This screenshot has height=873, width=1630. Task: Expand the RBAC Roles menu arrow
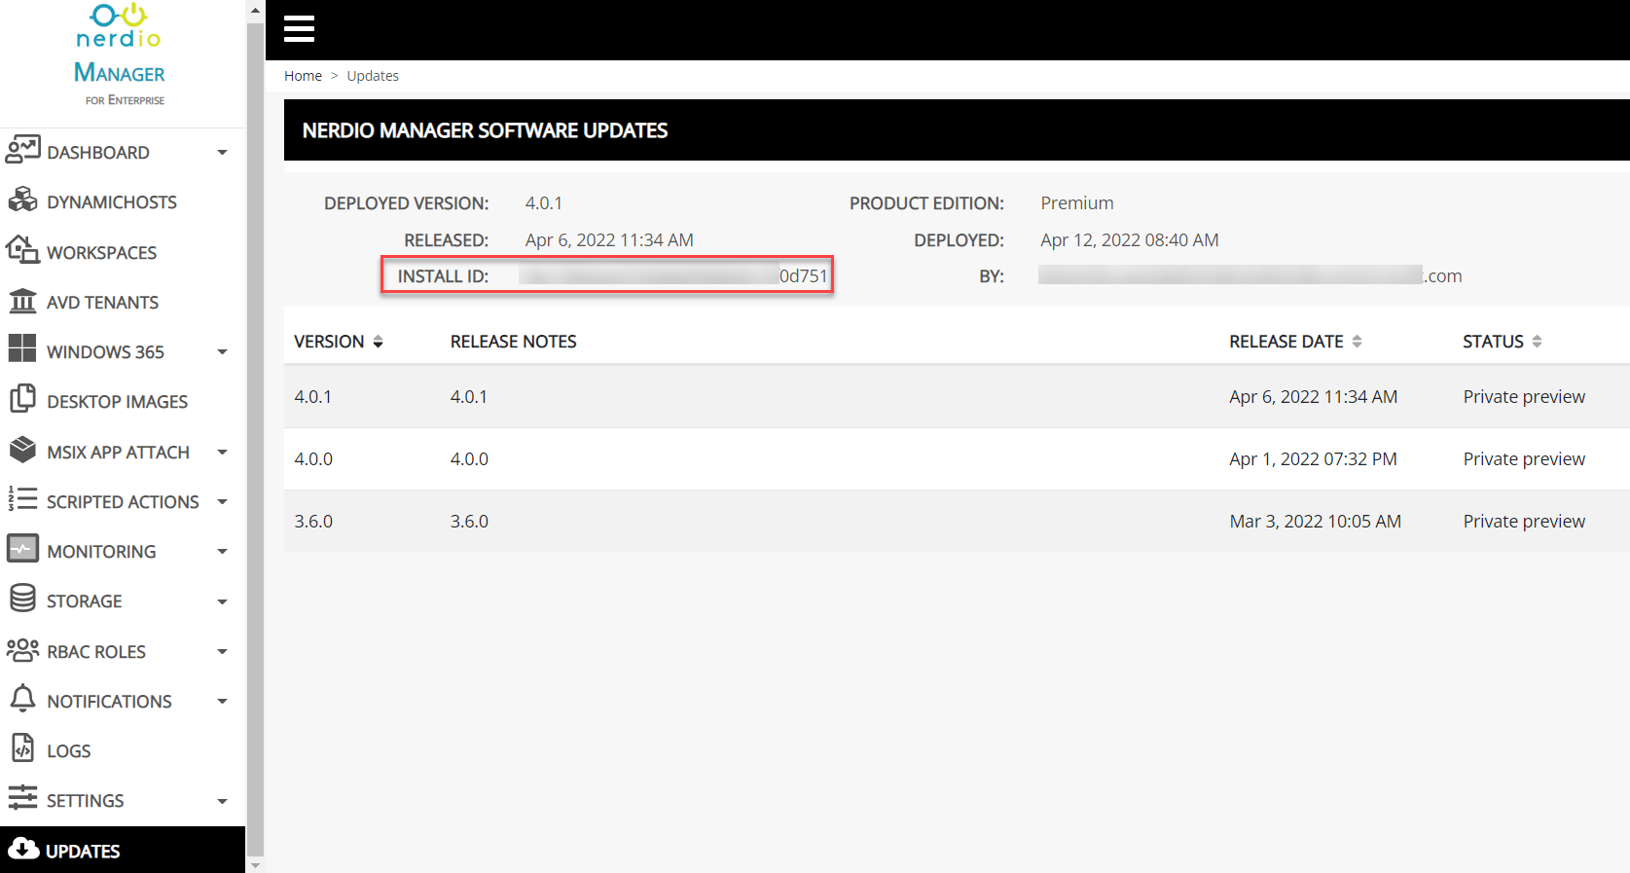222,652
